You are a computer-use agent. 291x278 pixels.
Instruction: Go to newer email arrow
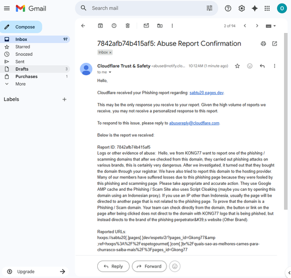pos(245,26)
